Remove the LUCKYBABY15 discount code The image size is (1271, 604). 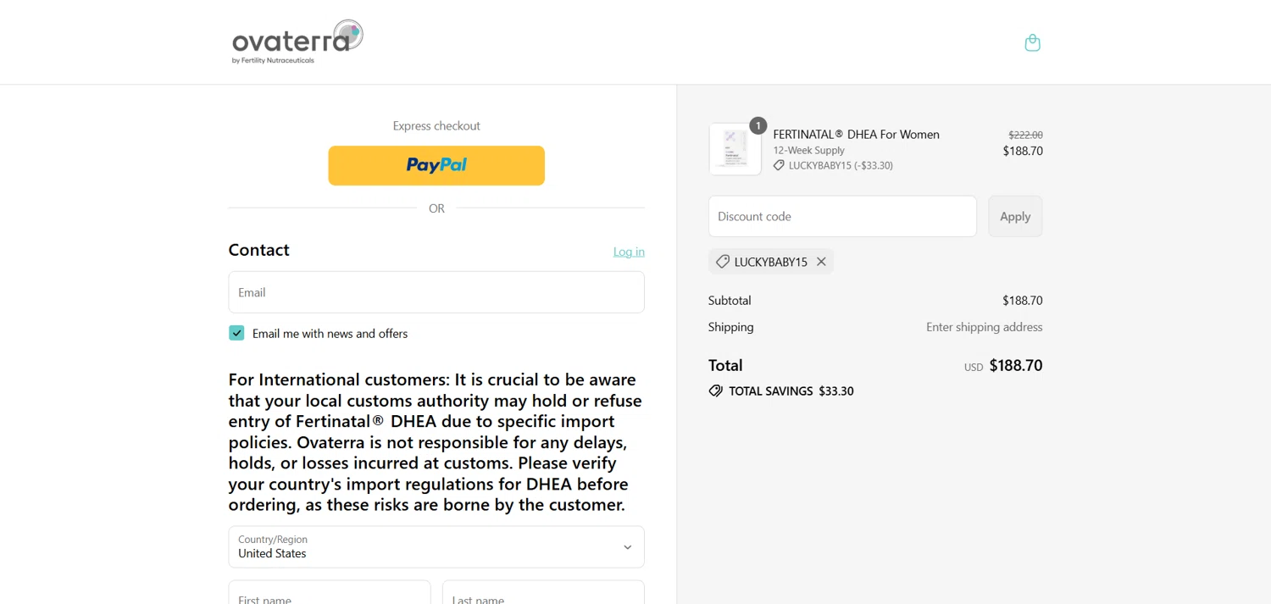point(821,262)
